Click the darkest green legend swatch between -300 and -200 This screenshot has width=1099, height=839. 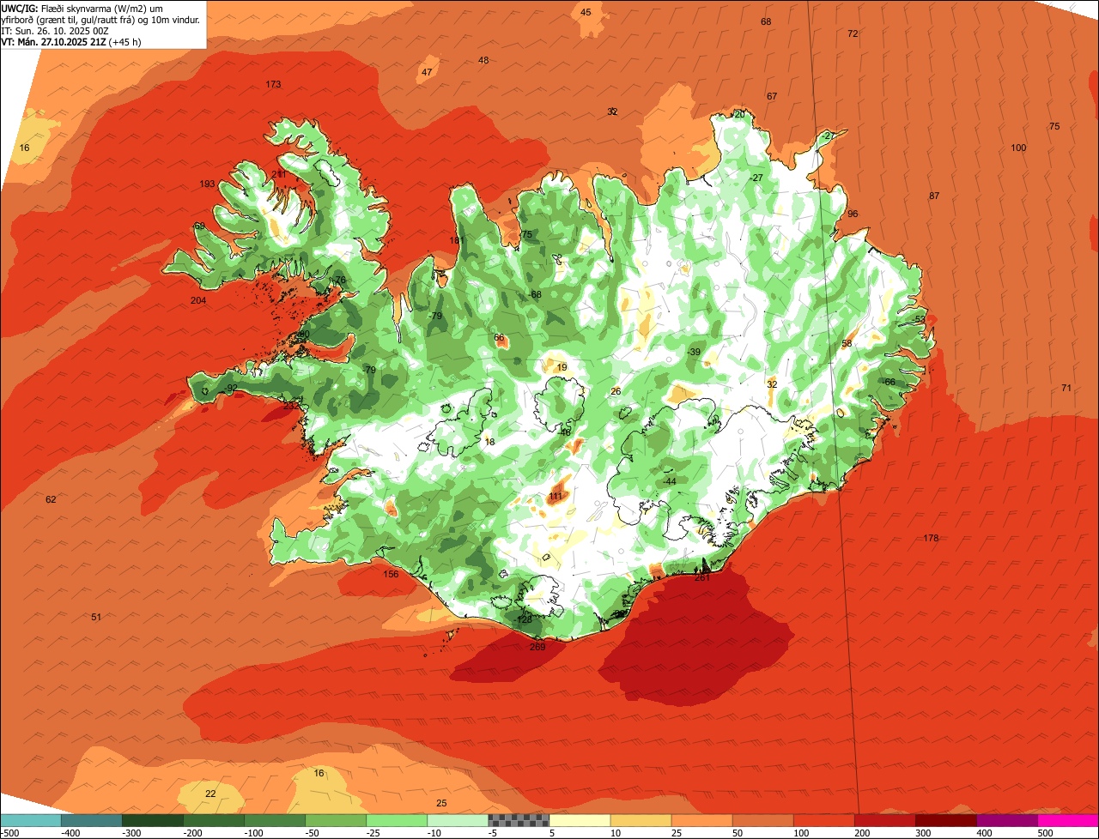point(152,820)
